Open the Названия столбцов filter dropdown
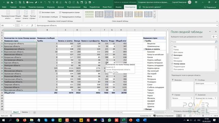219x123 pixels. pyautogui.click(x=56, y=38)
